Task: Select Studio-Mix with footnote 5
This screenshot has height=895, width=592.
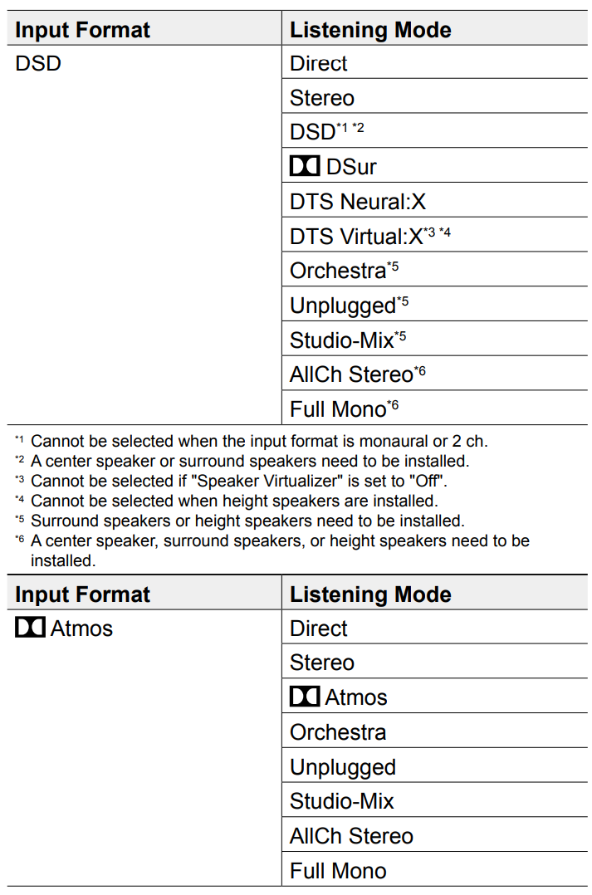Action: [x=348, y=340]
